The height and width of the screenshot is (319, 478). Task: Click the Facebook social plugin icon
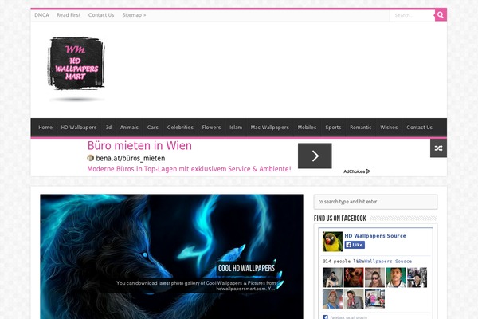(325, 317)
